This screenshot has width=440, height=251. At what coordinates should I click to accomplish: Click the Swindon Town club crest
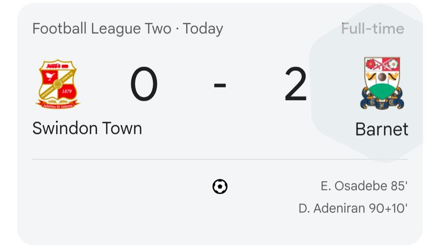58,84
